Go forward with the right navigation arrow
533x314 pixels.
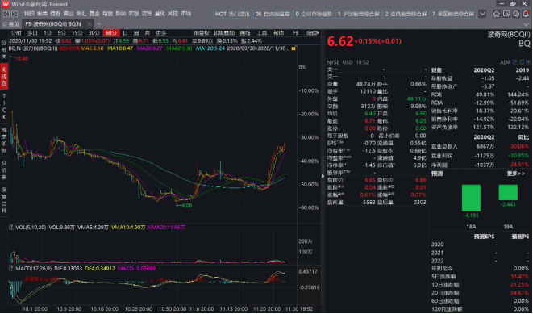click(15, 14)
